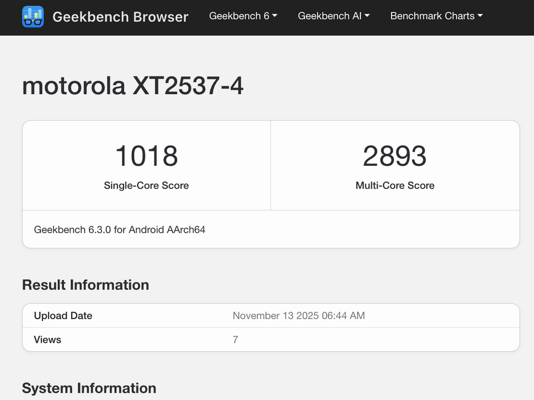Click the Multi-Core Score label
Screen dimensions: 534x400
point(395,185)
